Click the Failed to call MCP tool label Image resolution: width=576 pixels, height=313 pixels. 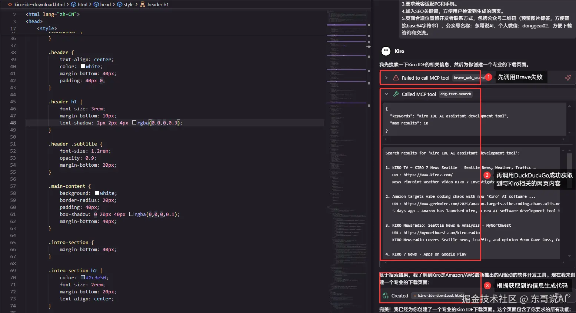425,78
